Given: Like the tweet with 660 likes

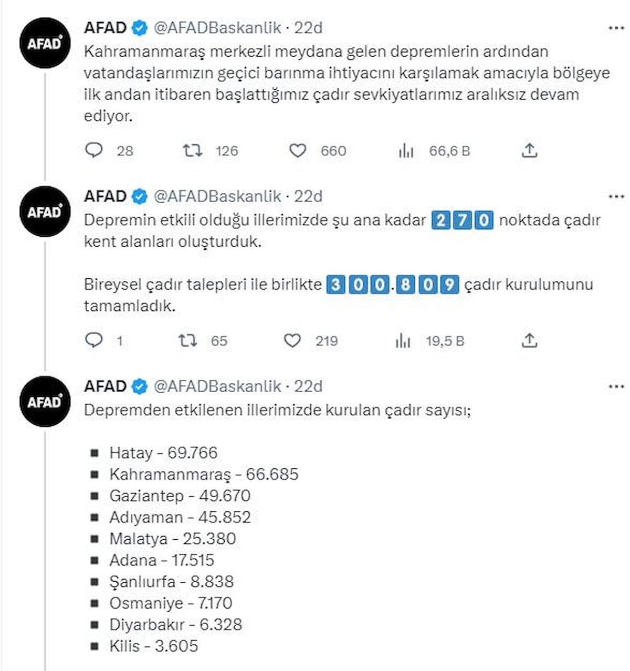Looking at the screenshot, I should pyautogui.click(x=298, y=151).
